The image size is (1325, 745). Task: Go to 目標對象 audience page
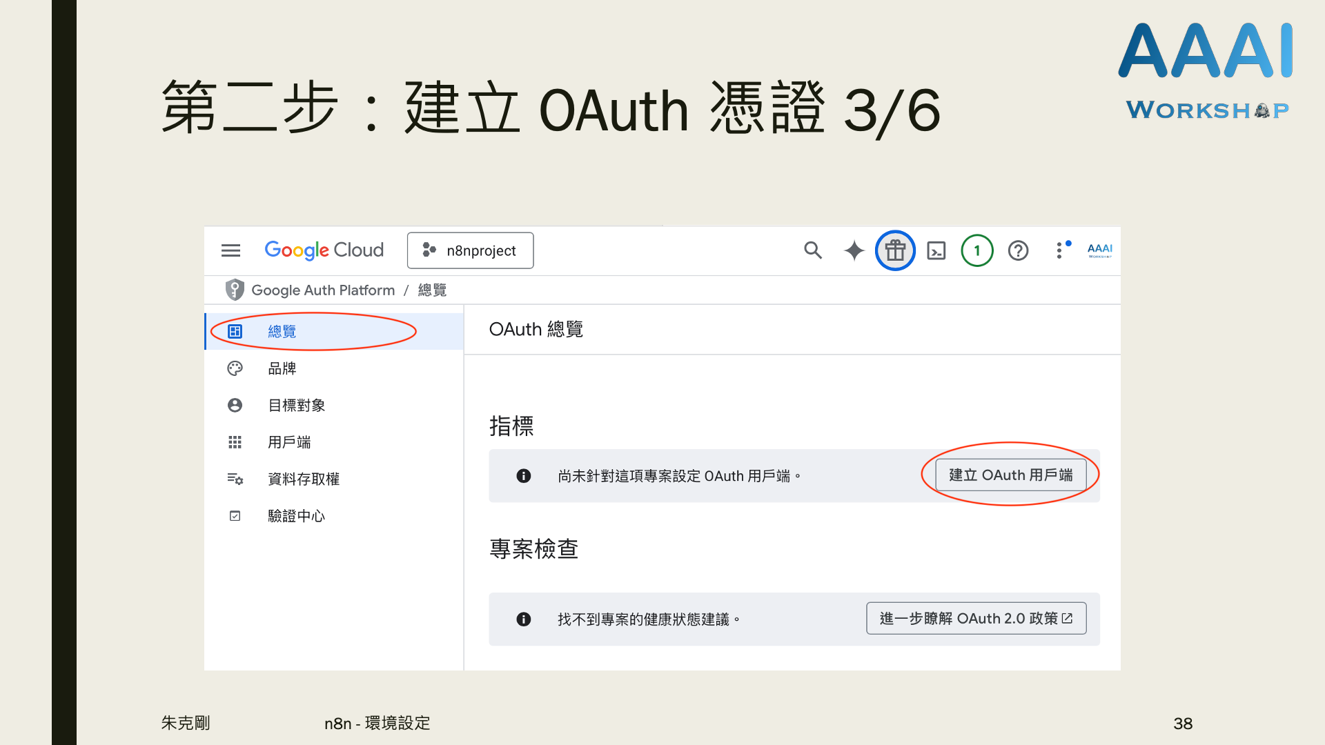click(x=296, y=406)
